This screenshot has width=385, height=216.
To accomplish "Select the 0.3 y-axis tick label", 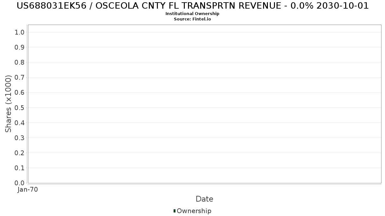I will [x=20, y=138].
